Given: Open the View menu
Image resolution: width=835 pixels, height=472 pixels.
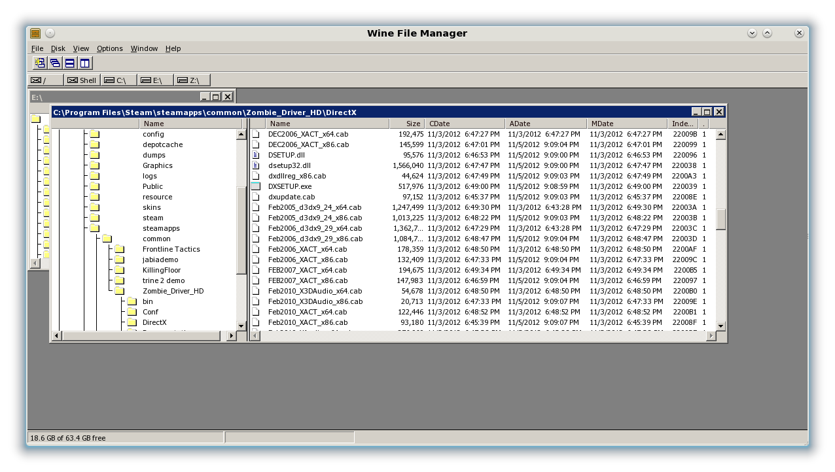Looking at the screenshot, I should coord(81,48).
